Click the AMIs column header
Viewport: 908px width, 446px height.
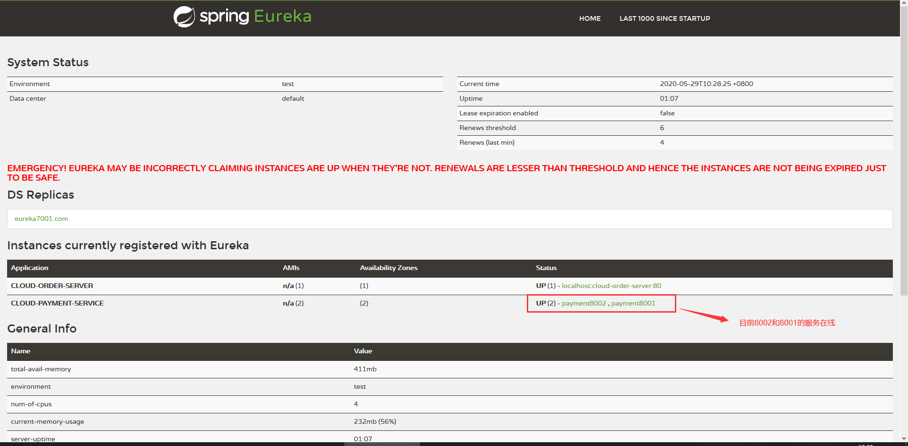tap(291, 268)
